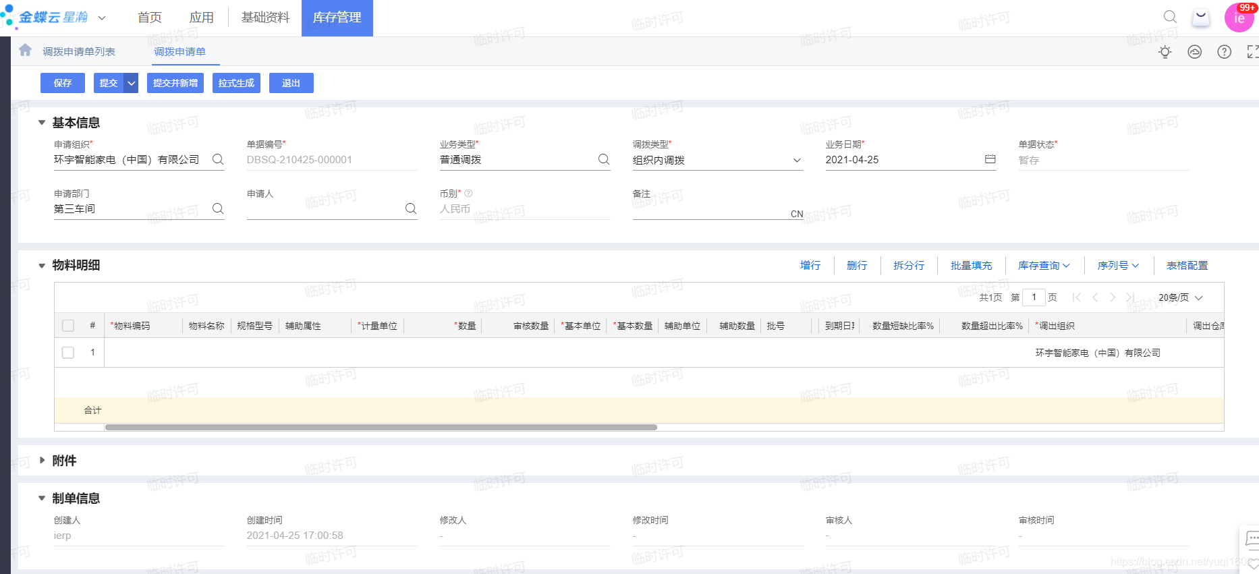Go to last page of the table
1259x574 pixels.
[x=1131, y=297]
